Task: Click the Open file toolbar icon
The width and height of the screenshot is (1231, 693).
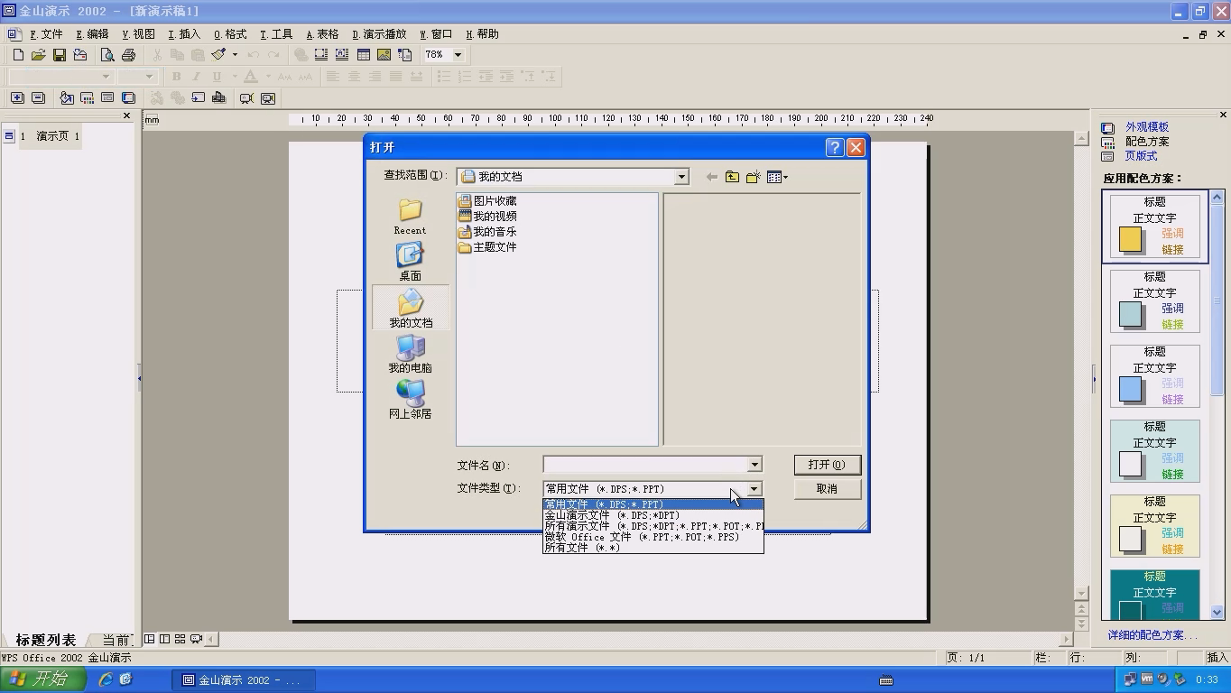Action: (38, 55)
